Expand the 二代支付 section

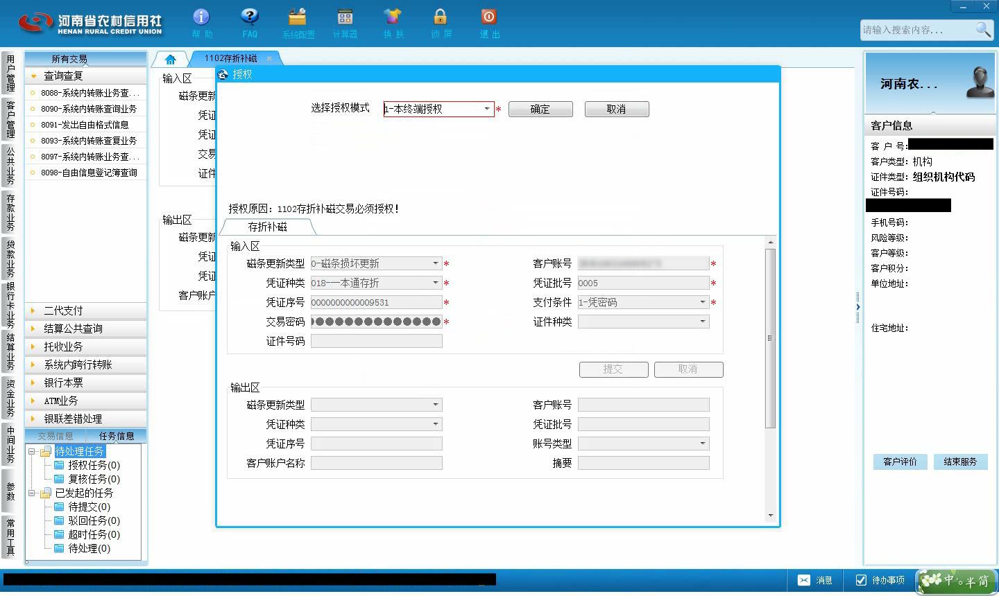click(x=86, y=310)
